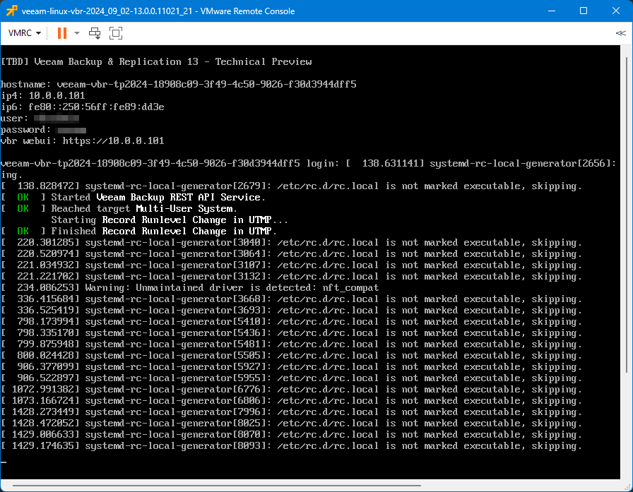This screenshot has height=492, width=633.
Task: Click the orange Suspend (pause) icon
Action: 61,33
